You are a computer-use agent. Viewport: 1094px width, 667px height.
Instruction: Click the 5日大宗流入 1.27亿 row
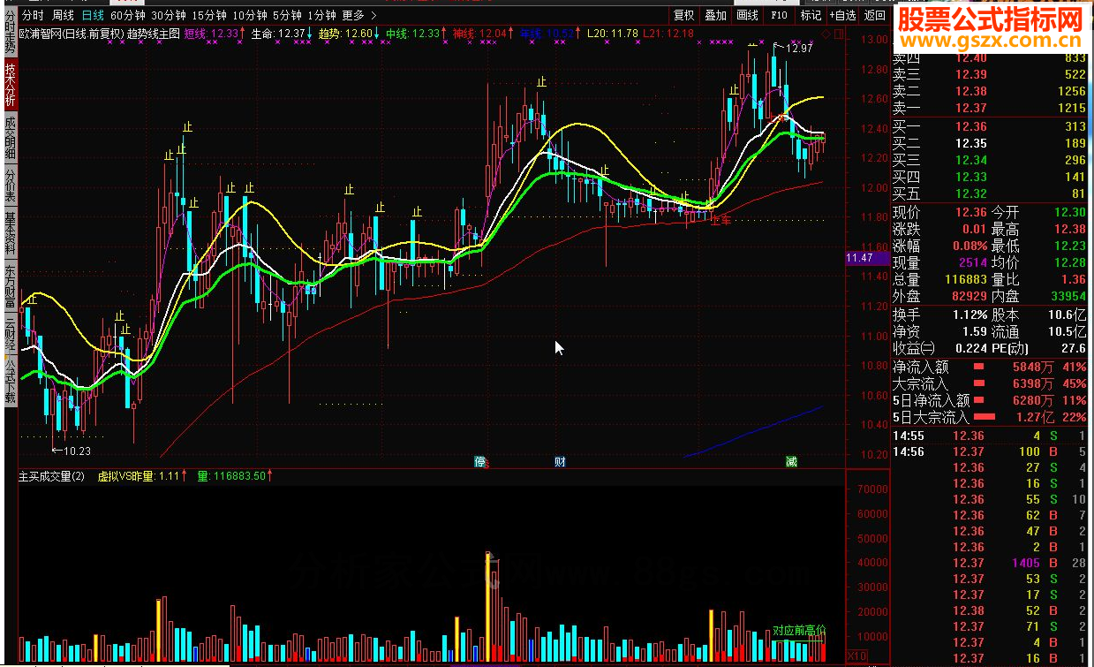coord(990,417)
